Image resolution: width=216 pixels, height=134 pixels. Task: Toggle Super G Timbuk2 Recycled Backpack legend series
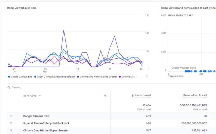56,77
